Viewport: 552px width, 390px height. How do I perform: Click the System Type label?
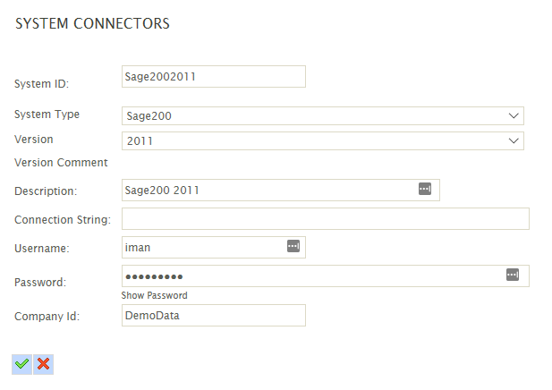pos(47,114)
